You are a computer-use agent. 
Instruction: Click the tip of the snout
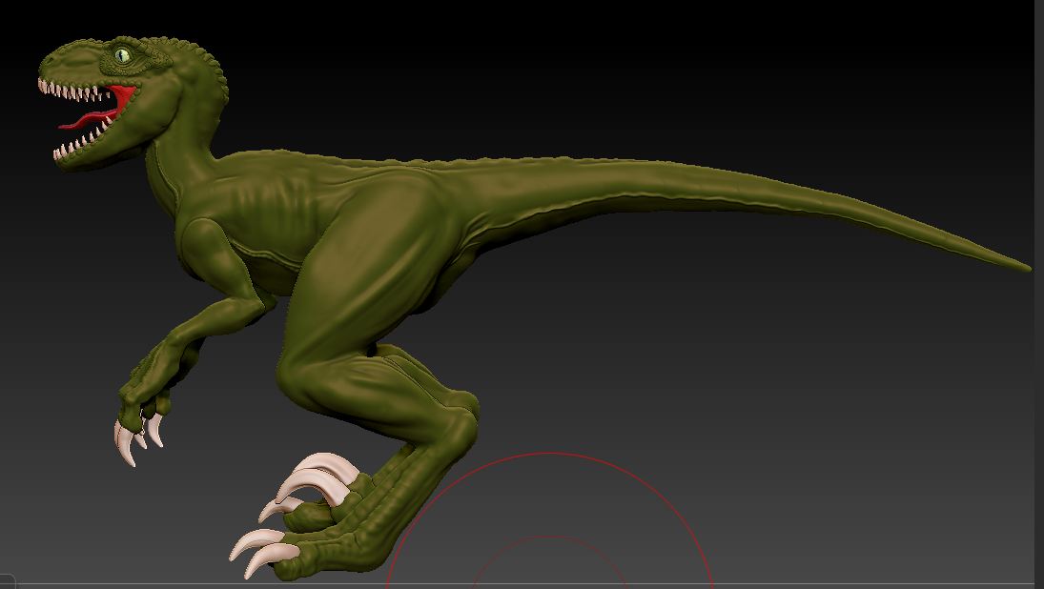[45, 67]
